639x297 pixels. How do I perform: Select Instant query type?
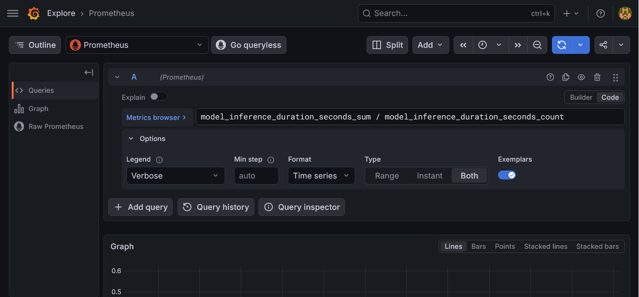(x=430, y=176)
